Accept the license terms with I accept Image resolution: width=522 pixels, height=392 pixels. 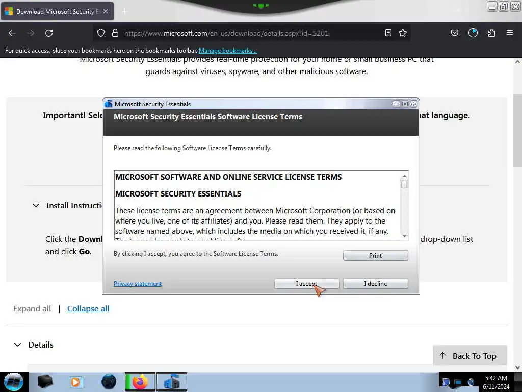(x=306, y=284)
